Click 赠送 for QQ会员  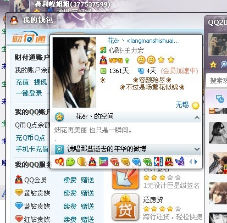(x=87, y=180)
